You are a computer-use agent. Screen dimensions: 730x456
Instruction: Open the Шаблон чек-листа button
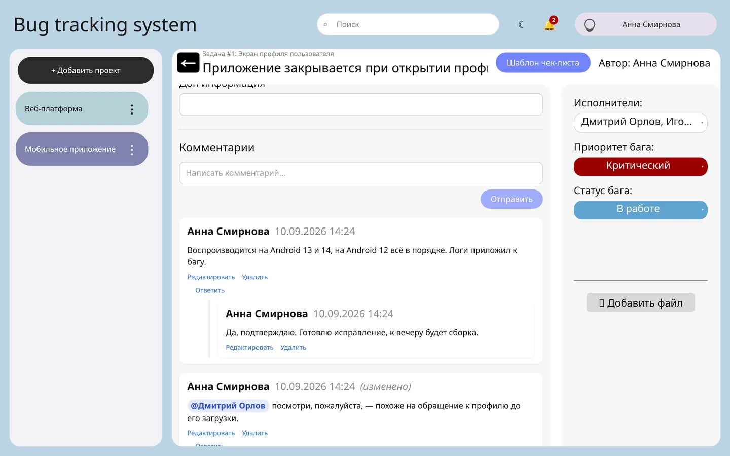pos(543,63)
